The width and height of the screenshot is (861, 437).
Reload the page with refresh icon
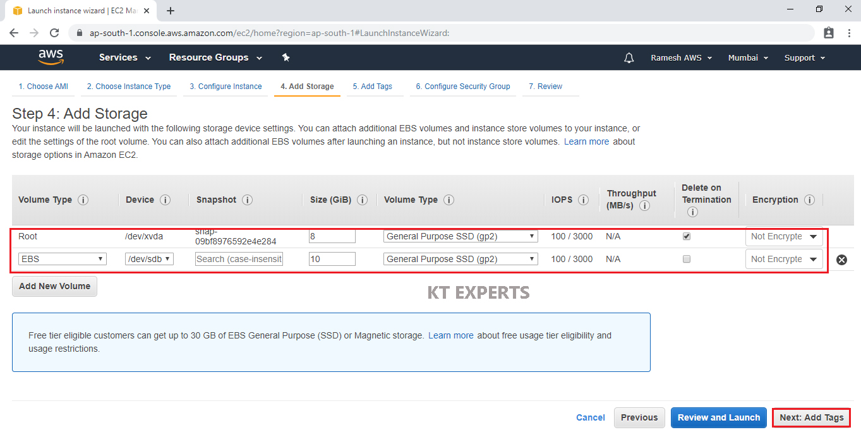pyautogui.click(x=54, y=33)
